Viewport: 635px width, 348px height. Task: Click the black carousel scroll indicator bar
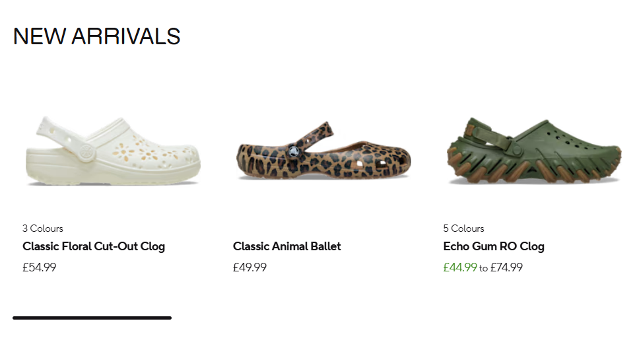point(92,318)
